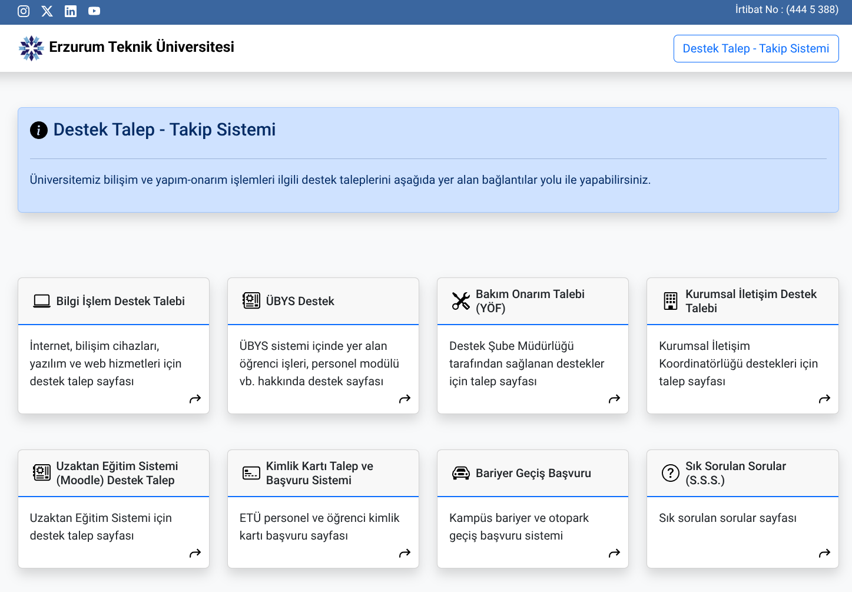Click the question mark icon on Sık Sorulan Sorular

point(670,472)
